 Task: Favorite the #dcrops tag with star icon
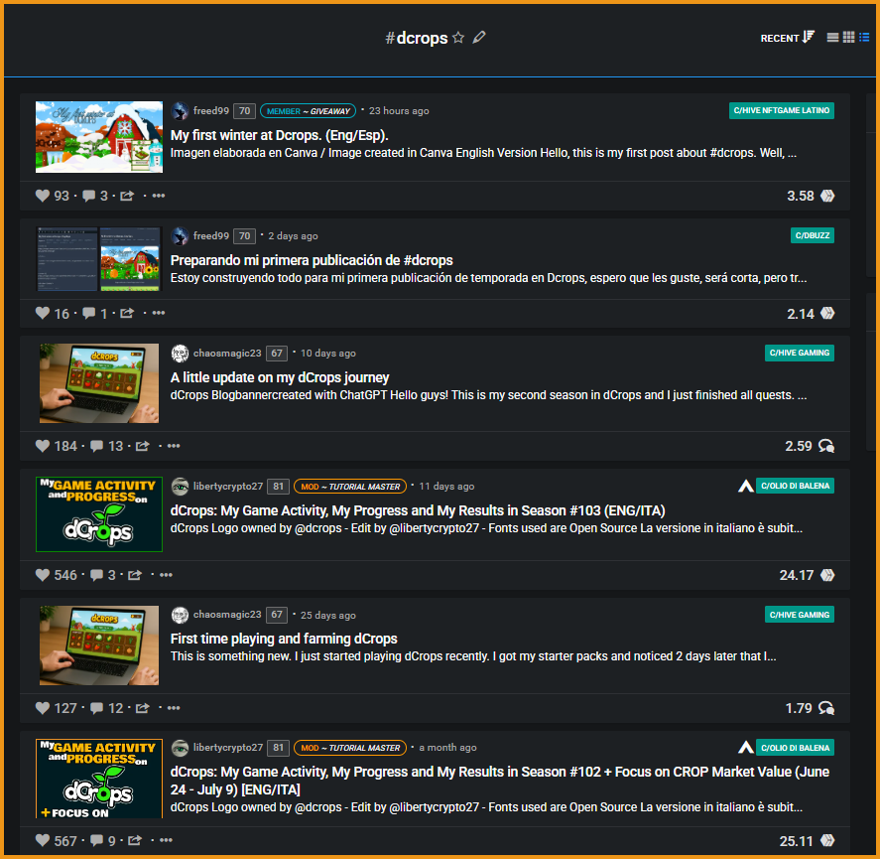(x=458, y=38)
